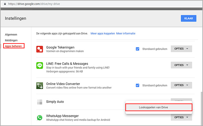This screenshot has width=203, height=126.
Task: Click the Simply Auto placeholder icon
Action: [40, 102]
